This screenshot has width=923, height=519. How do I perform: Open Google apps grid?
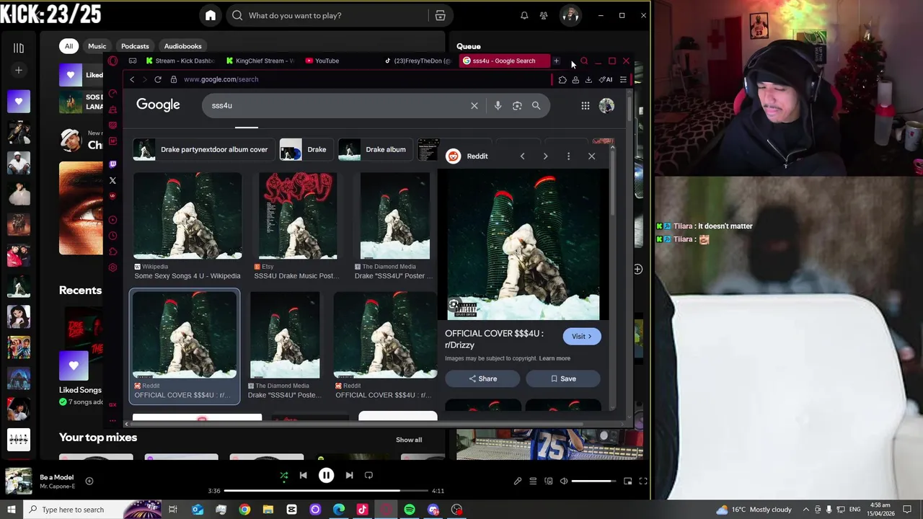586,106
